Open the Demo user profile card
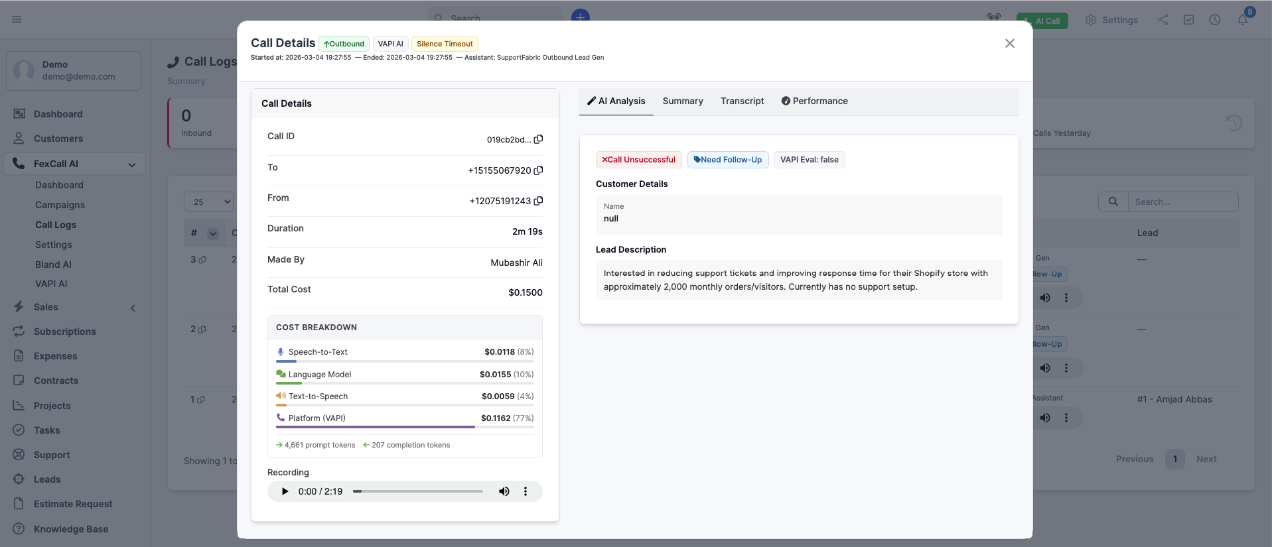1272x547 pixels. pyautogui.click(x=74, y=70)
